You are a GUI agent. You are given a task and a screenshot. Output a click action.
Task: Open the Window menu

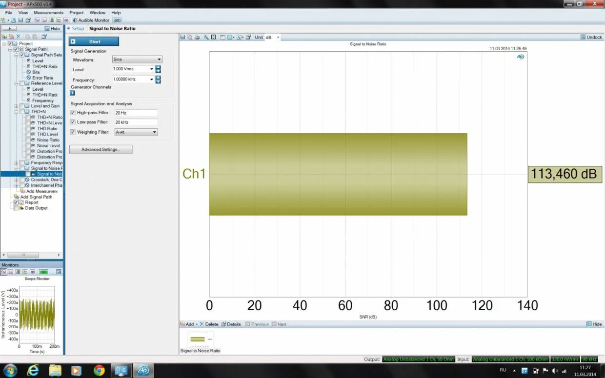[98, 13]
